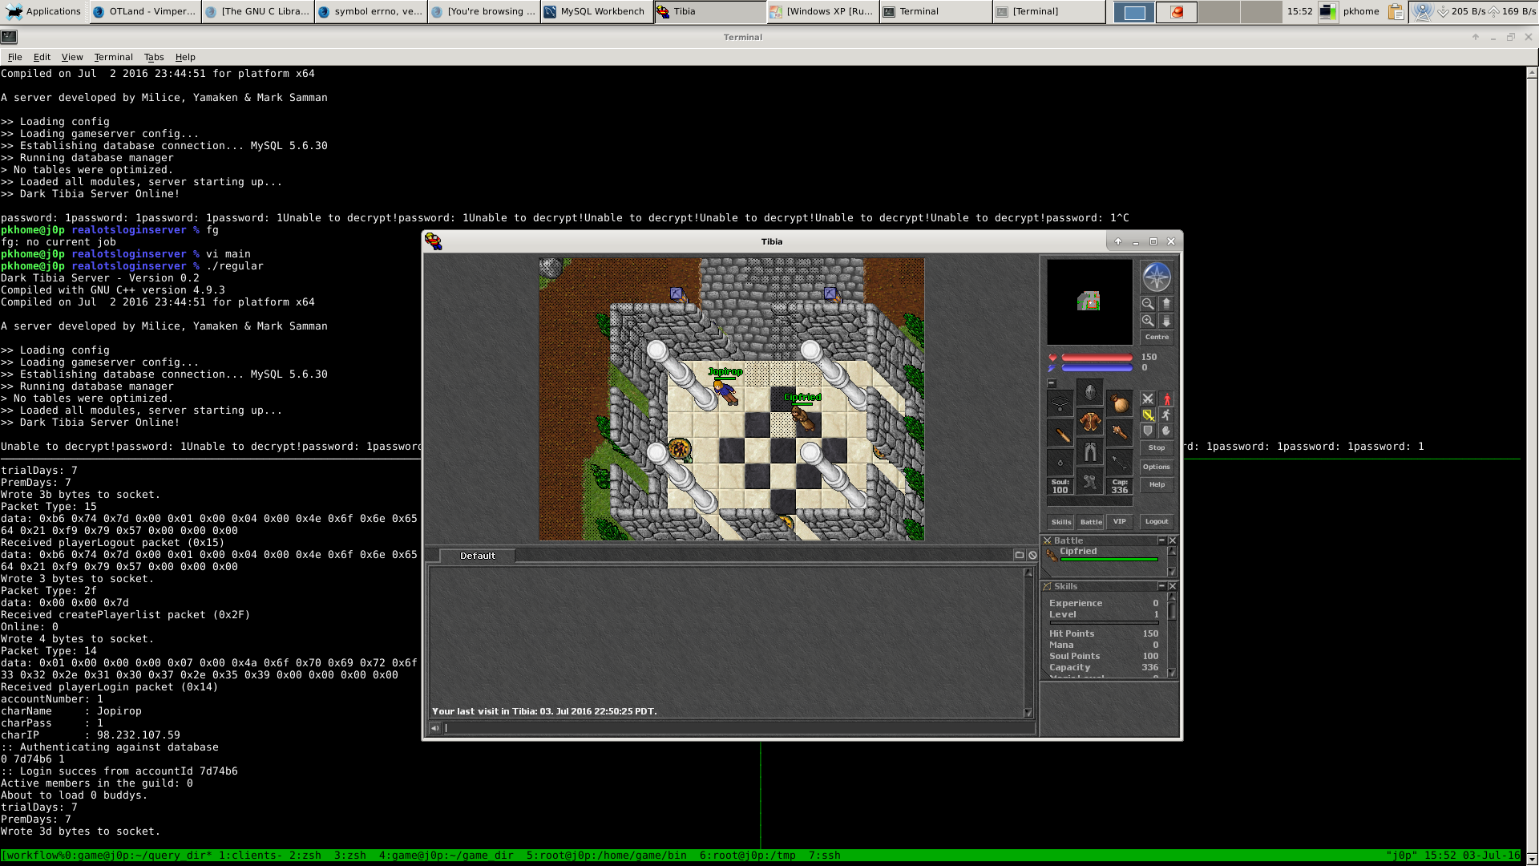1539x866 pixels.
Task: Open the Terminal menu in menubar
Action: coord(113,57)
